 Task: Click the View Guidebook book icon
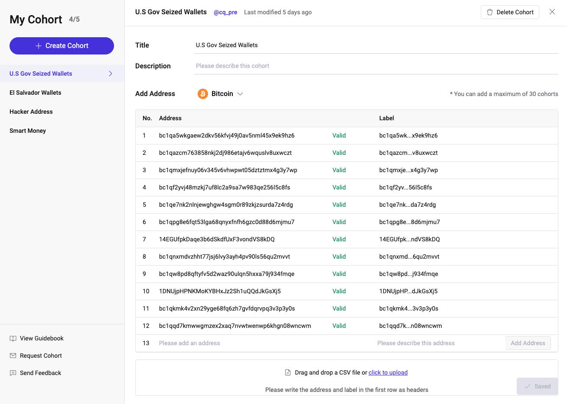[x=13, y=338]
